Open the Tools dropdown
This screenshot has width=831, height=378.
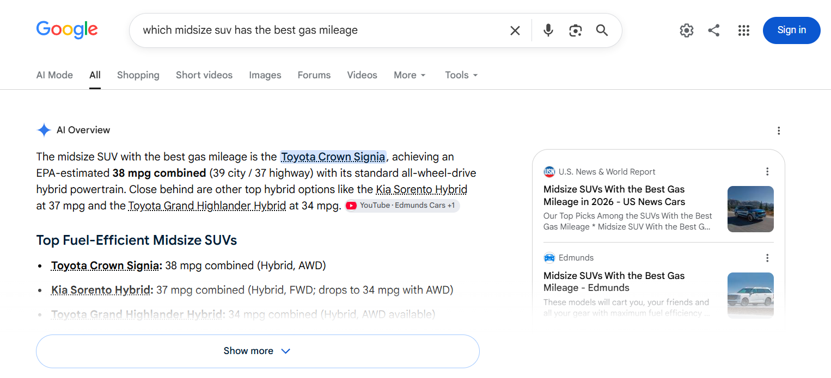(x=461, y=75)
